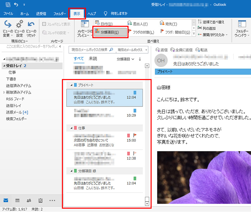Click the blue category swatch on 10:29 message
The height and width of the screenshot is (212, 251).
[x=135, y=110]
